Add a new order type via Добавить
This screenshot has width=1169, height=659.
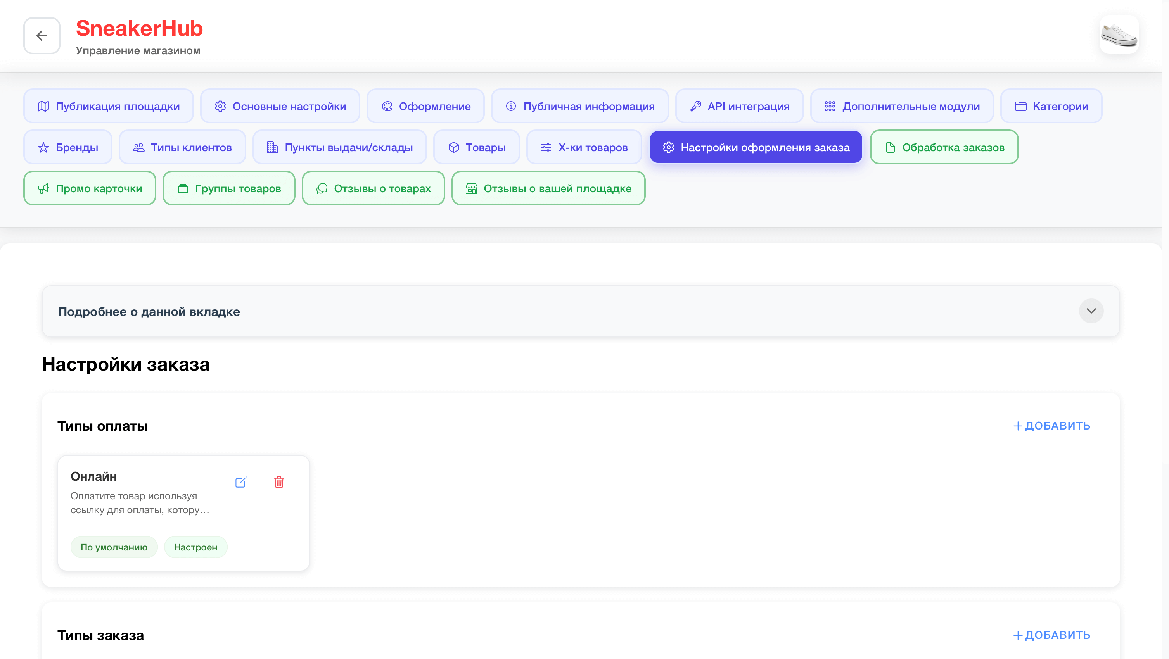point(1051,635)
